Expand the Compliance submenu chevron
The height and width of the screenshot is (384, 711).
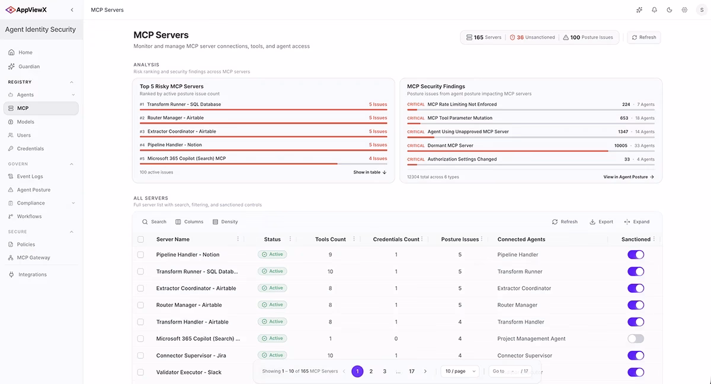tap(73, 203)
